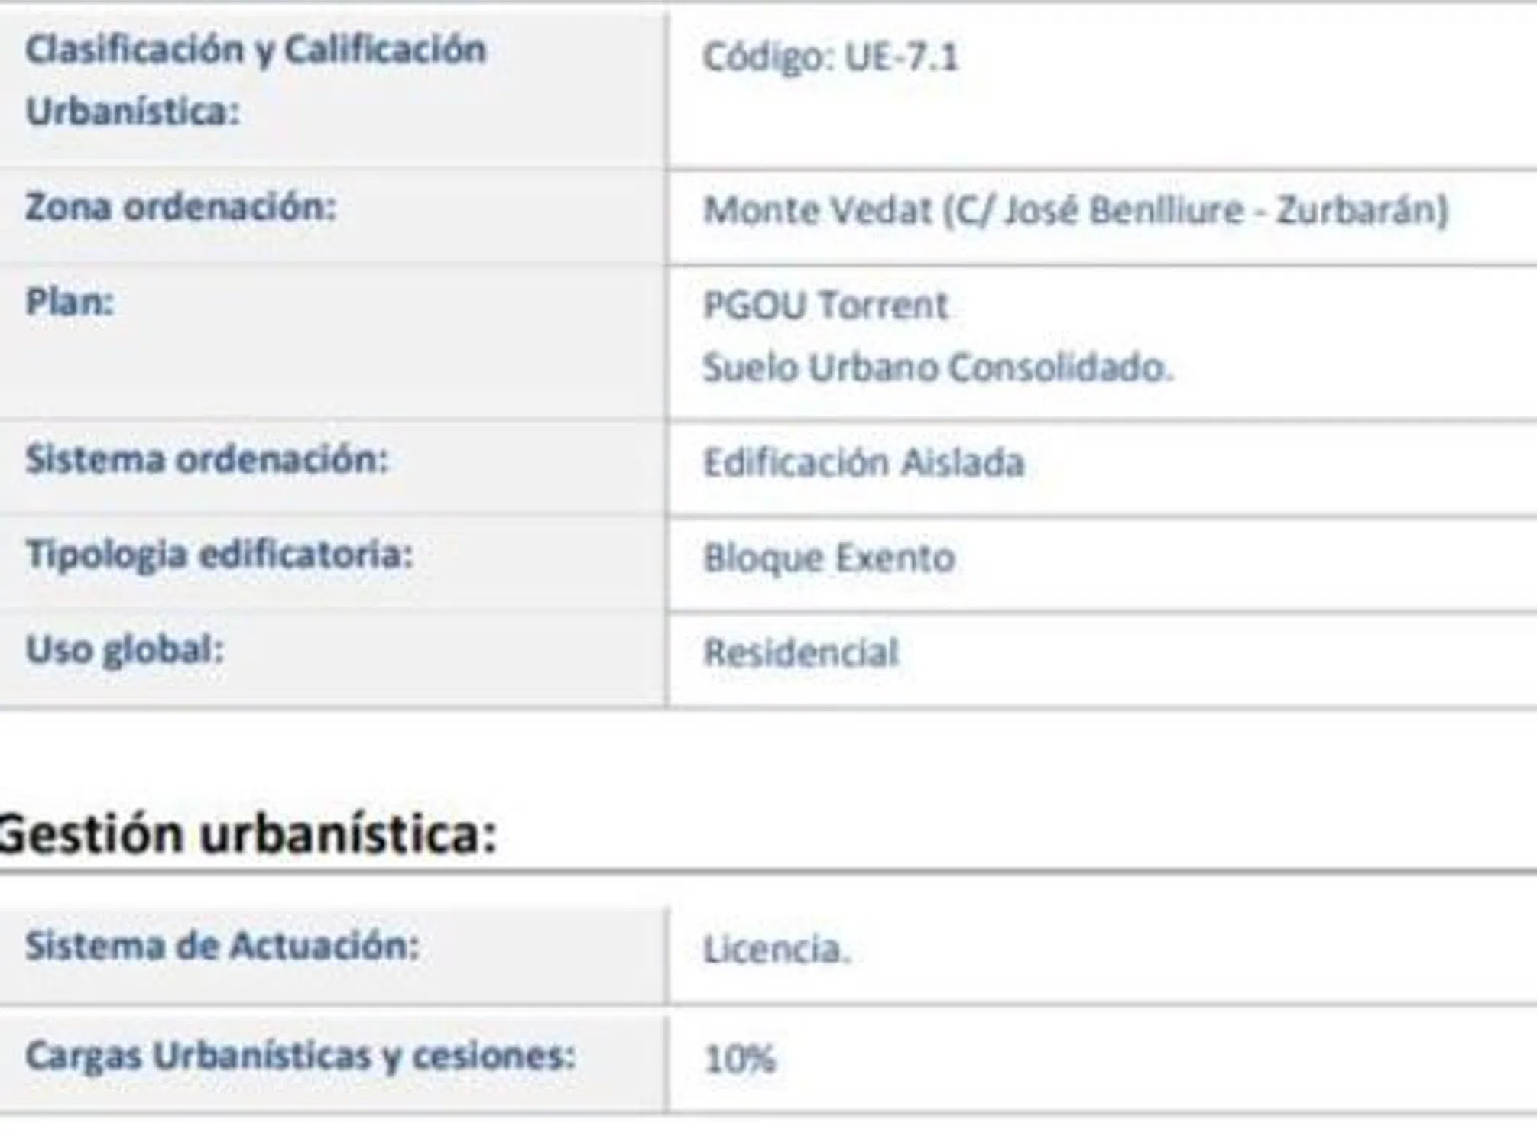Click the 'Suelo Urbano Consolidado.' line
Screen dimensions: 1537x1146
938,367
